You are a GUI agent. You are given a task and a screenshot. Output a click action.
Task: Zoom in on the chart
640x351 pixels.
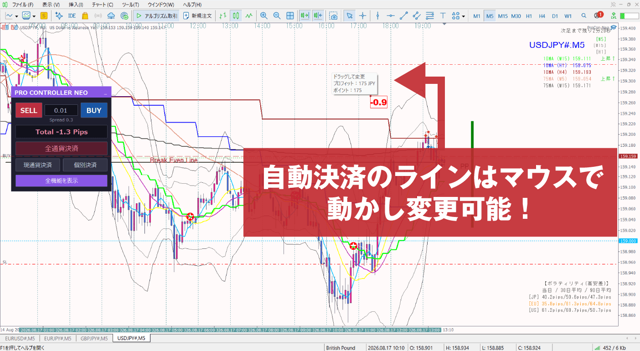point(263,15)
